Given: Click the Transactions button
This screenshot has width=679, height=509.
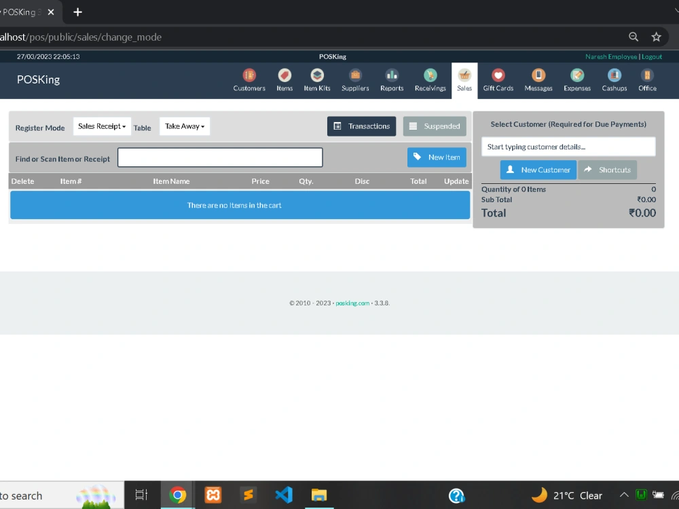Looking at the screenshot, I should [x=362, y=126].
